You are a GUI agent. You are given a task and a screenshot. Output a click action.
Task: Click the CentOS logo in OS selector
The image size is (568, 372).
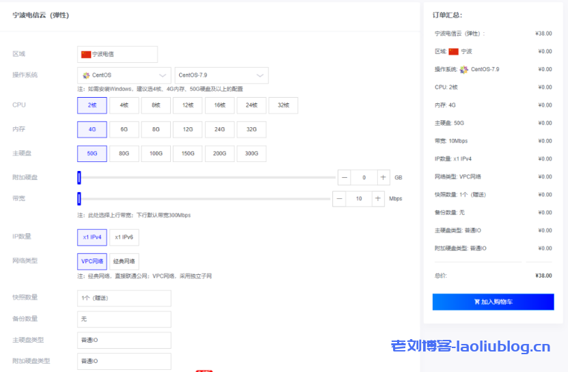pyautogui.click(x=86, y=75)
